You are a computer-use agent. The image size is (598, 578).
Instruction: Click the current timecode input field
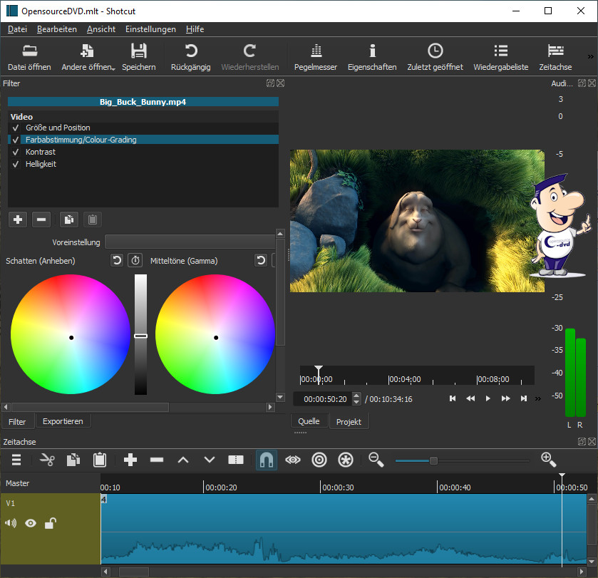tap(323, 399)
